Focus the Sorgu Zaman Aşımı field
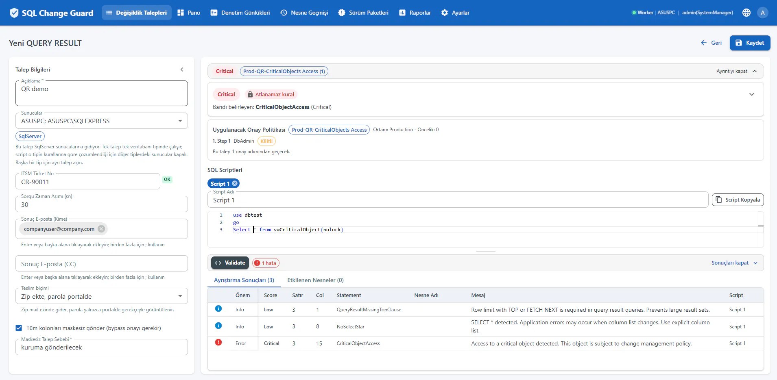The image size is (777, 380). click(x=102, y=204)
